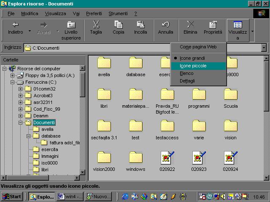
Task: Go up with Livello superiore button
Action: pyautogui.click(x=71, y=31)
